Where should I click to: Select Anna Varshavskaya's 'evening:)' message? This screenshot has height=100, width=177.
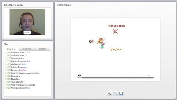pos(20,85)
